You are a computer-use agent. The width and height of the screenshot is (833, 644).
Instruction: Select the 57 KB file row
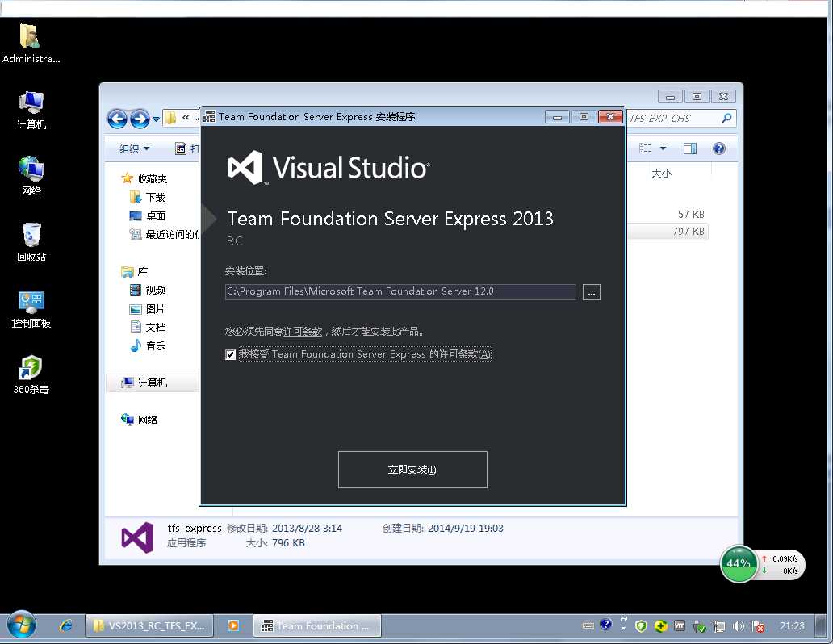(x=668, y=214)
